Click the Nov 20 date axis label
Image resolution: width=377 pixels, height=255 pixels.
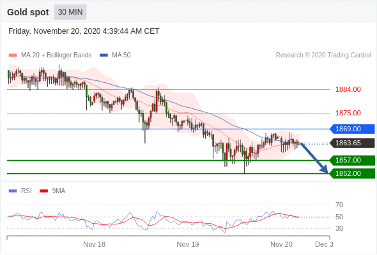click(x=281, y=244)
